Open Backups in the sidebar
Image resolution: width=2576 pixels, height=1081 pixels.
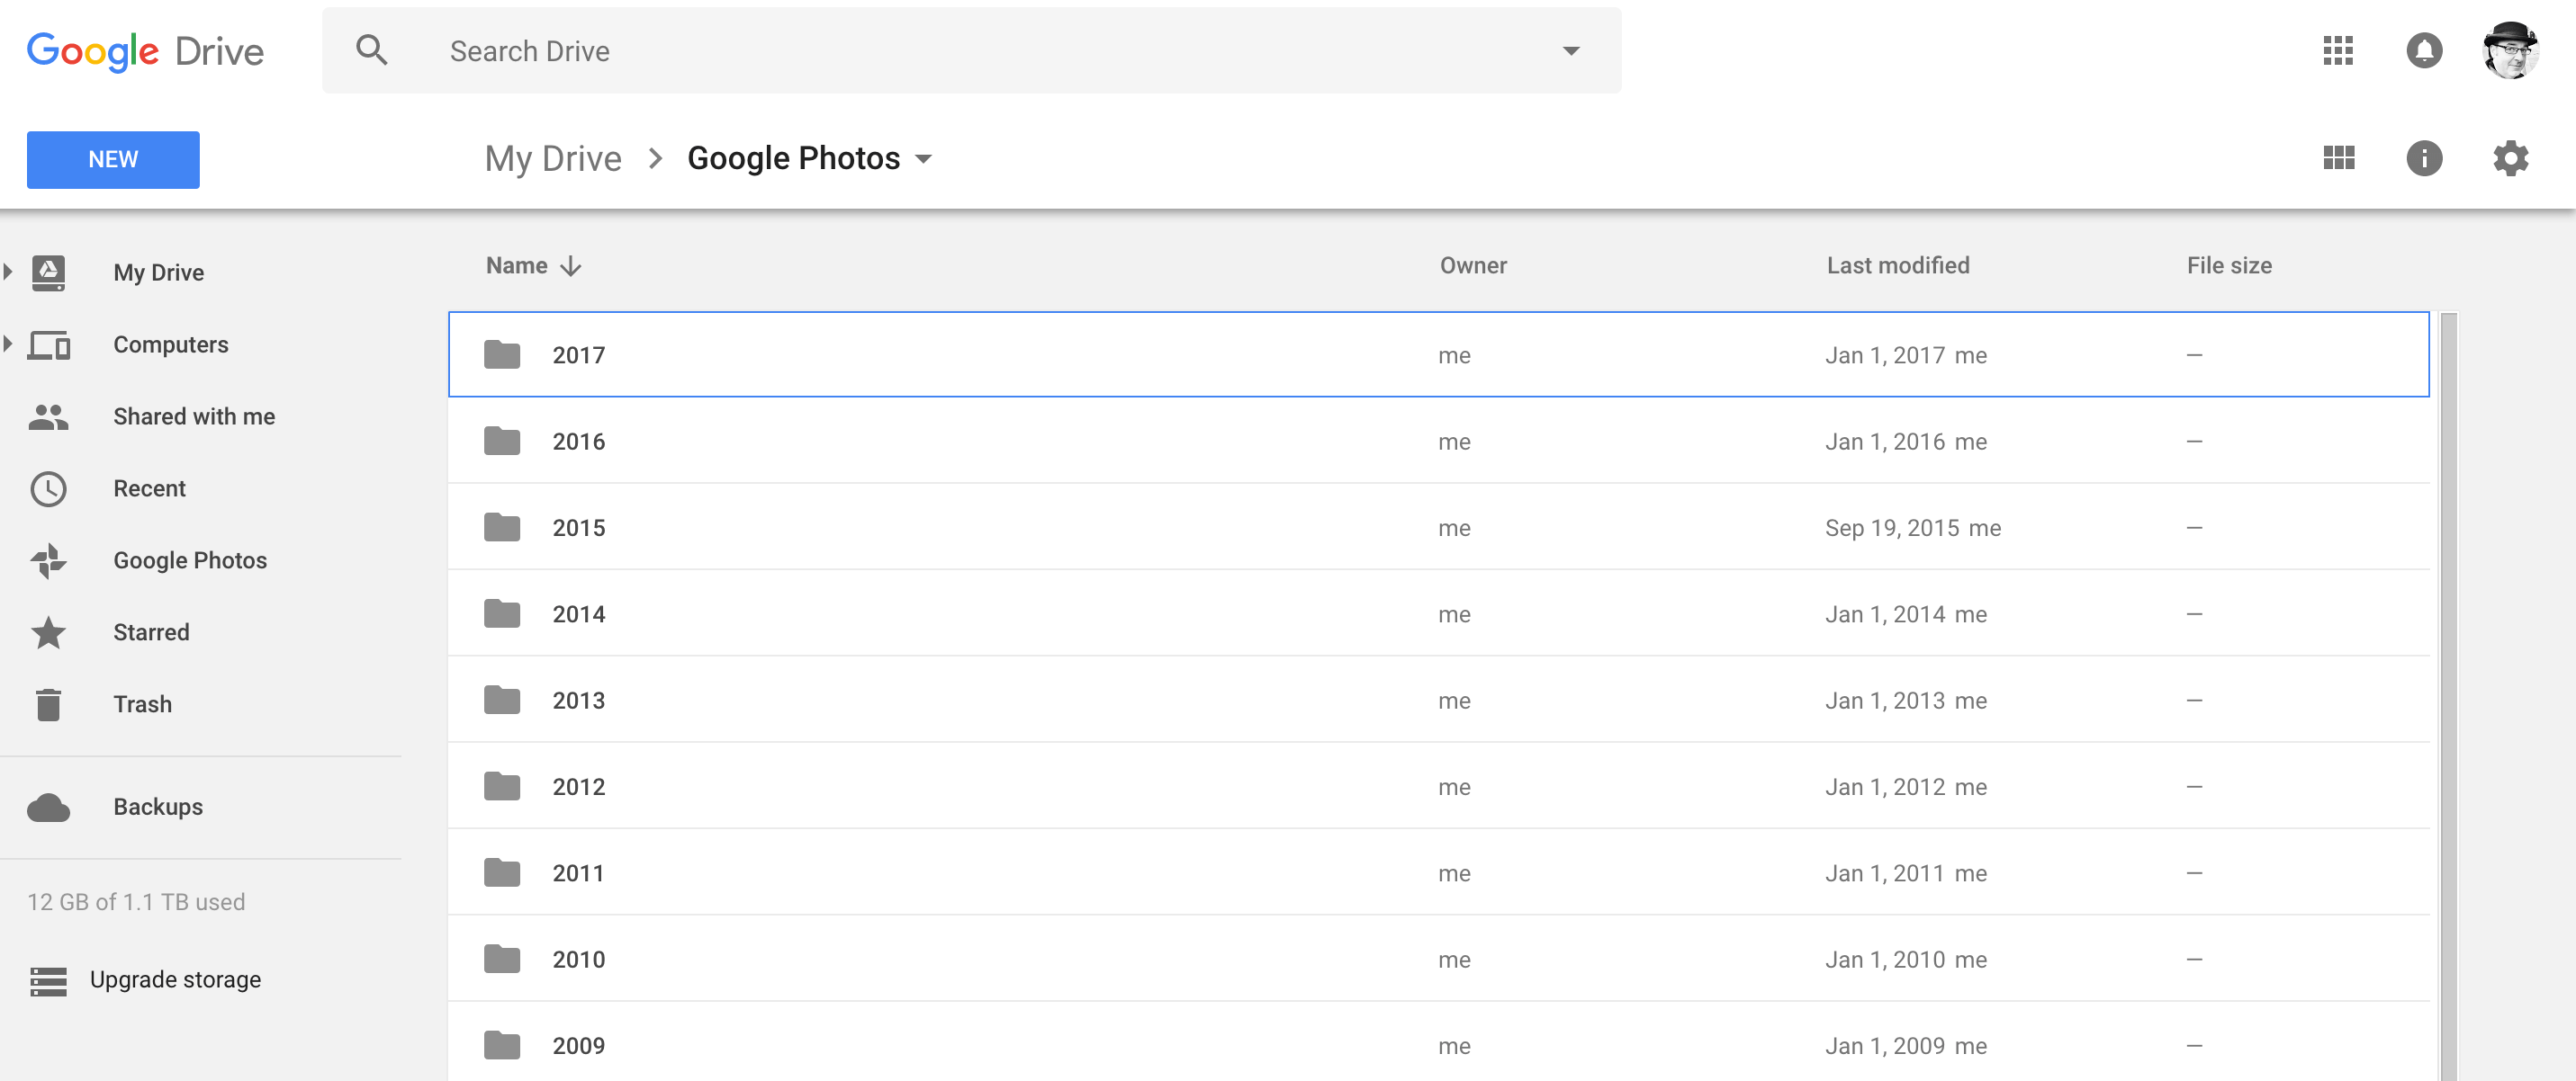pyautogui.click(x=158, y=808)
